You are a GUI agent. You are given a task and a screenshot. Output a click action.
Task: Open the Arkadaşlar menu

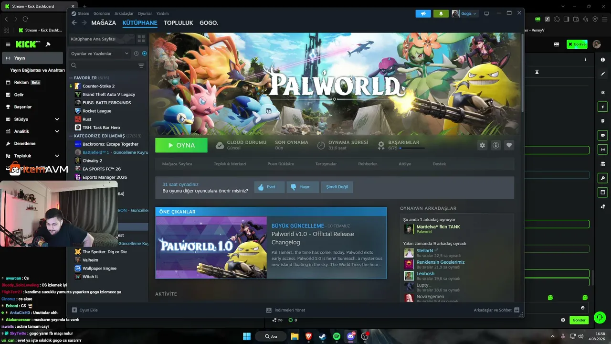coord(124,13)
